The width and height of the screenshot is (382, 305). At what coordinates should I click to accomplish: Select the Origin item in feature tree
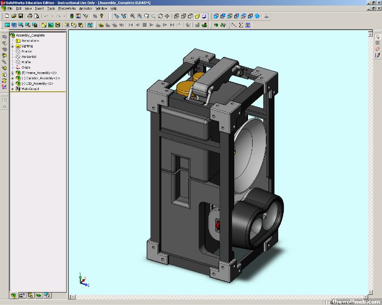(x=25, y=68)
